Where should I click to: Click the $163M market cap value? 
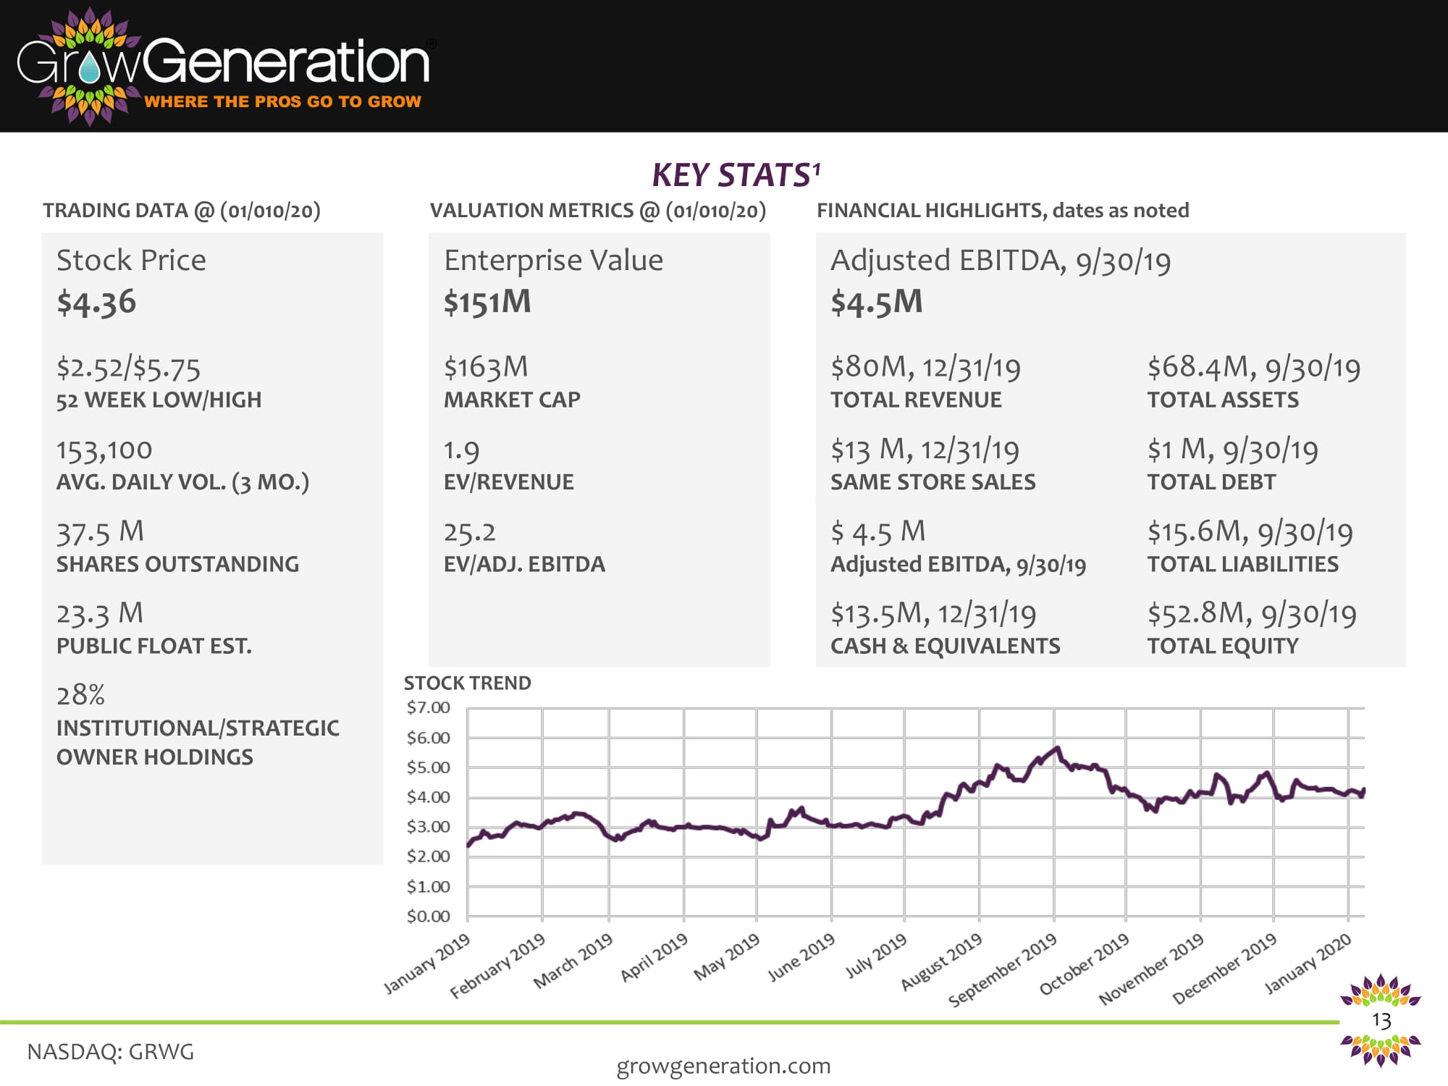point(486,368)
